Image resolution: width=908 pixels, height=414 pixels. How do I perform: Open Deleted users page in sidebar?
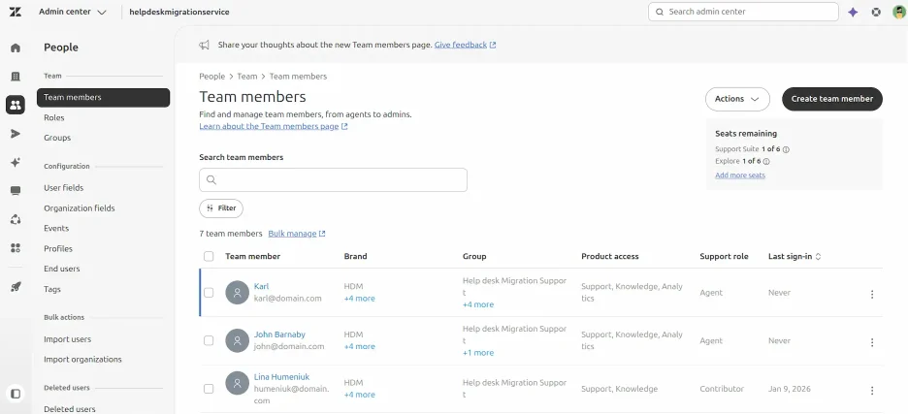pos(70,409)
